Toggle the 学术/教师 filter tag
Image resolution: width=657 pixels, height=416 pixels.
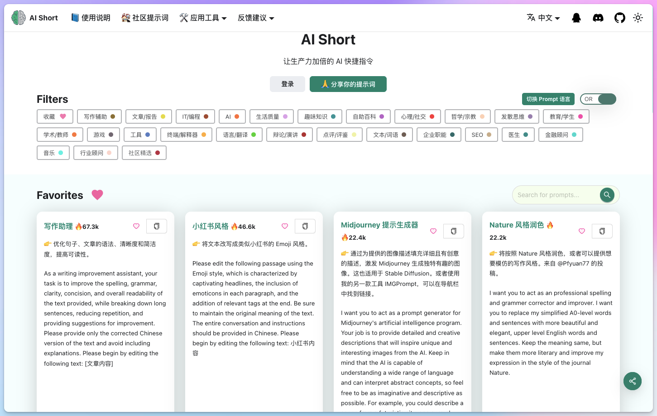(60, 135)
